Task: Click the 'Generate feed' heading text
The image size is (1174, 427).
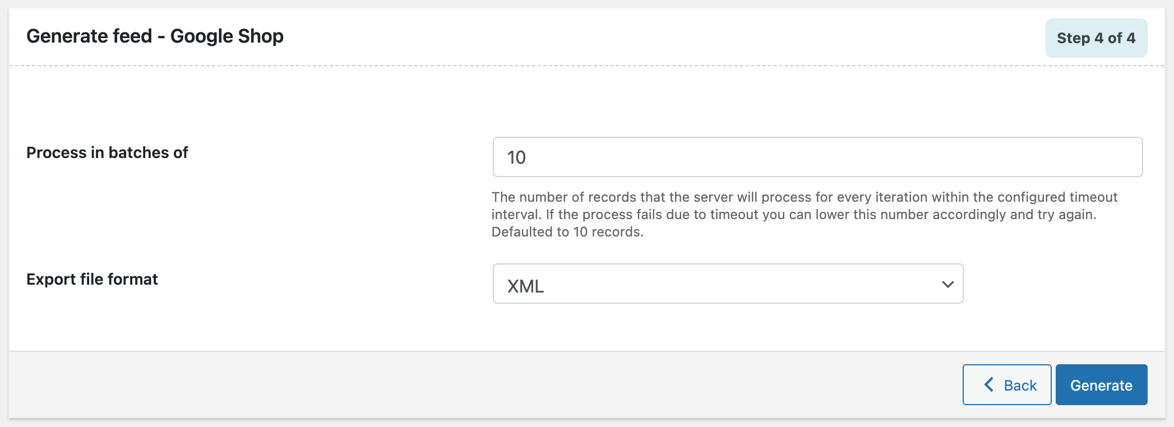Action: [89, 36]
